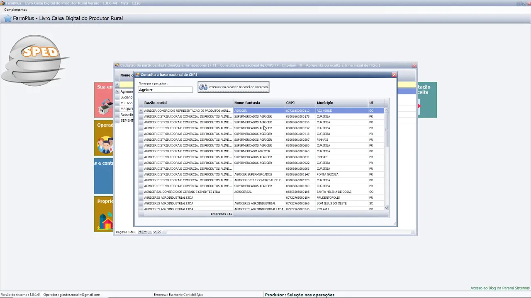Click Versão do sistema 1.0.0.44 status entry
The image size is (531, 298).
pyautogui.click(x=21, y=295)
